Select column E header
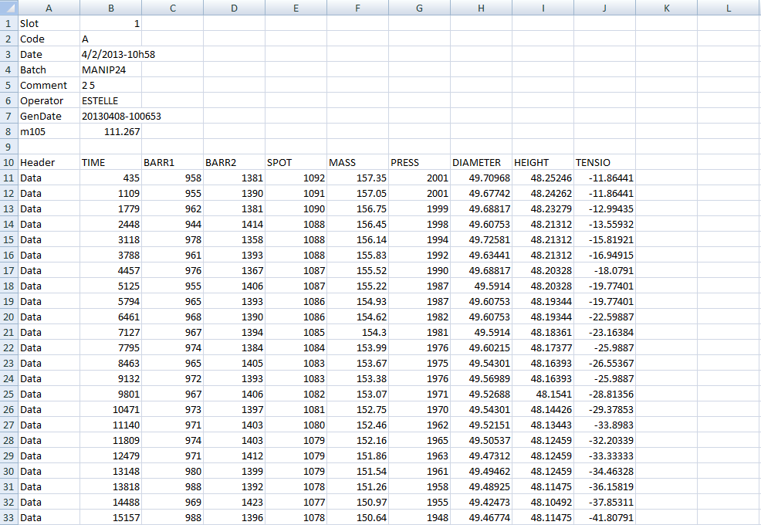This screenshot has width=761, height=525. pyautogui.click(x=296, y=8)
